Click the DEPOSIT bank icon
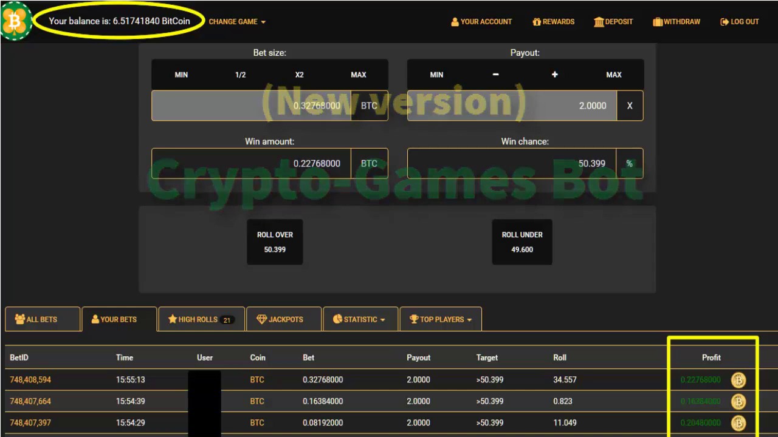This screenshot has height=437, width=778. pyautogui.click(x=599, y=21)
